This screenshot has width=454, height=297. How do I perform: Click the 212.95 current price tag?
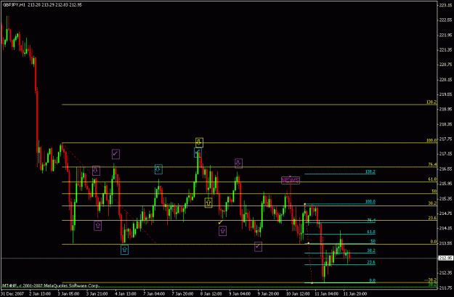point(446,258)
